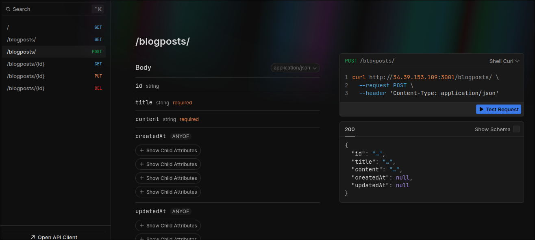Click plus icon of first updatedAt child attributes
Viewport: 535px width, 240px height.
[x=142, y=225]
